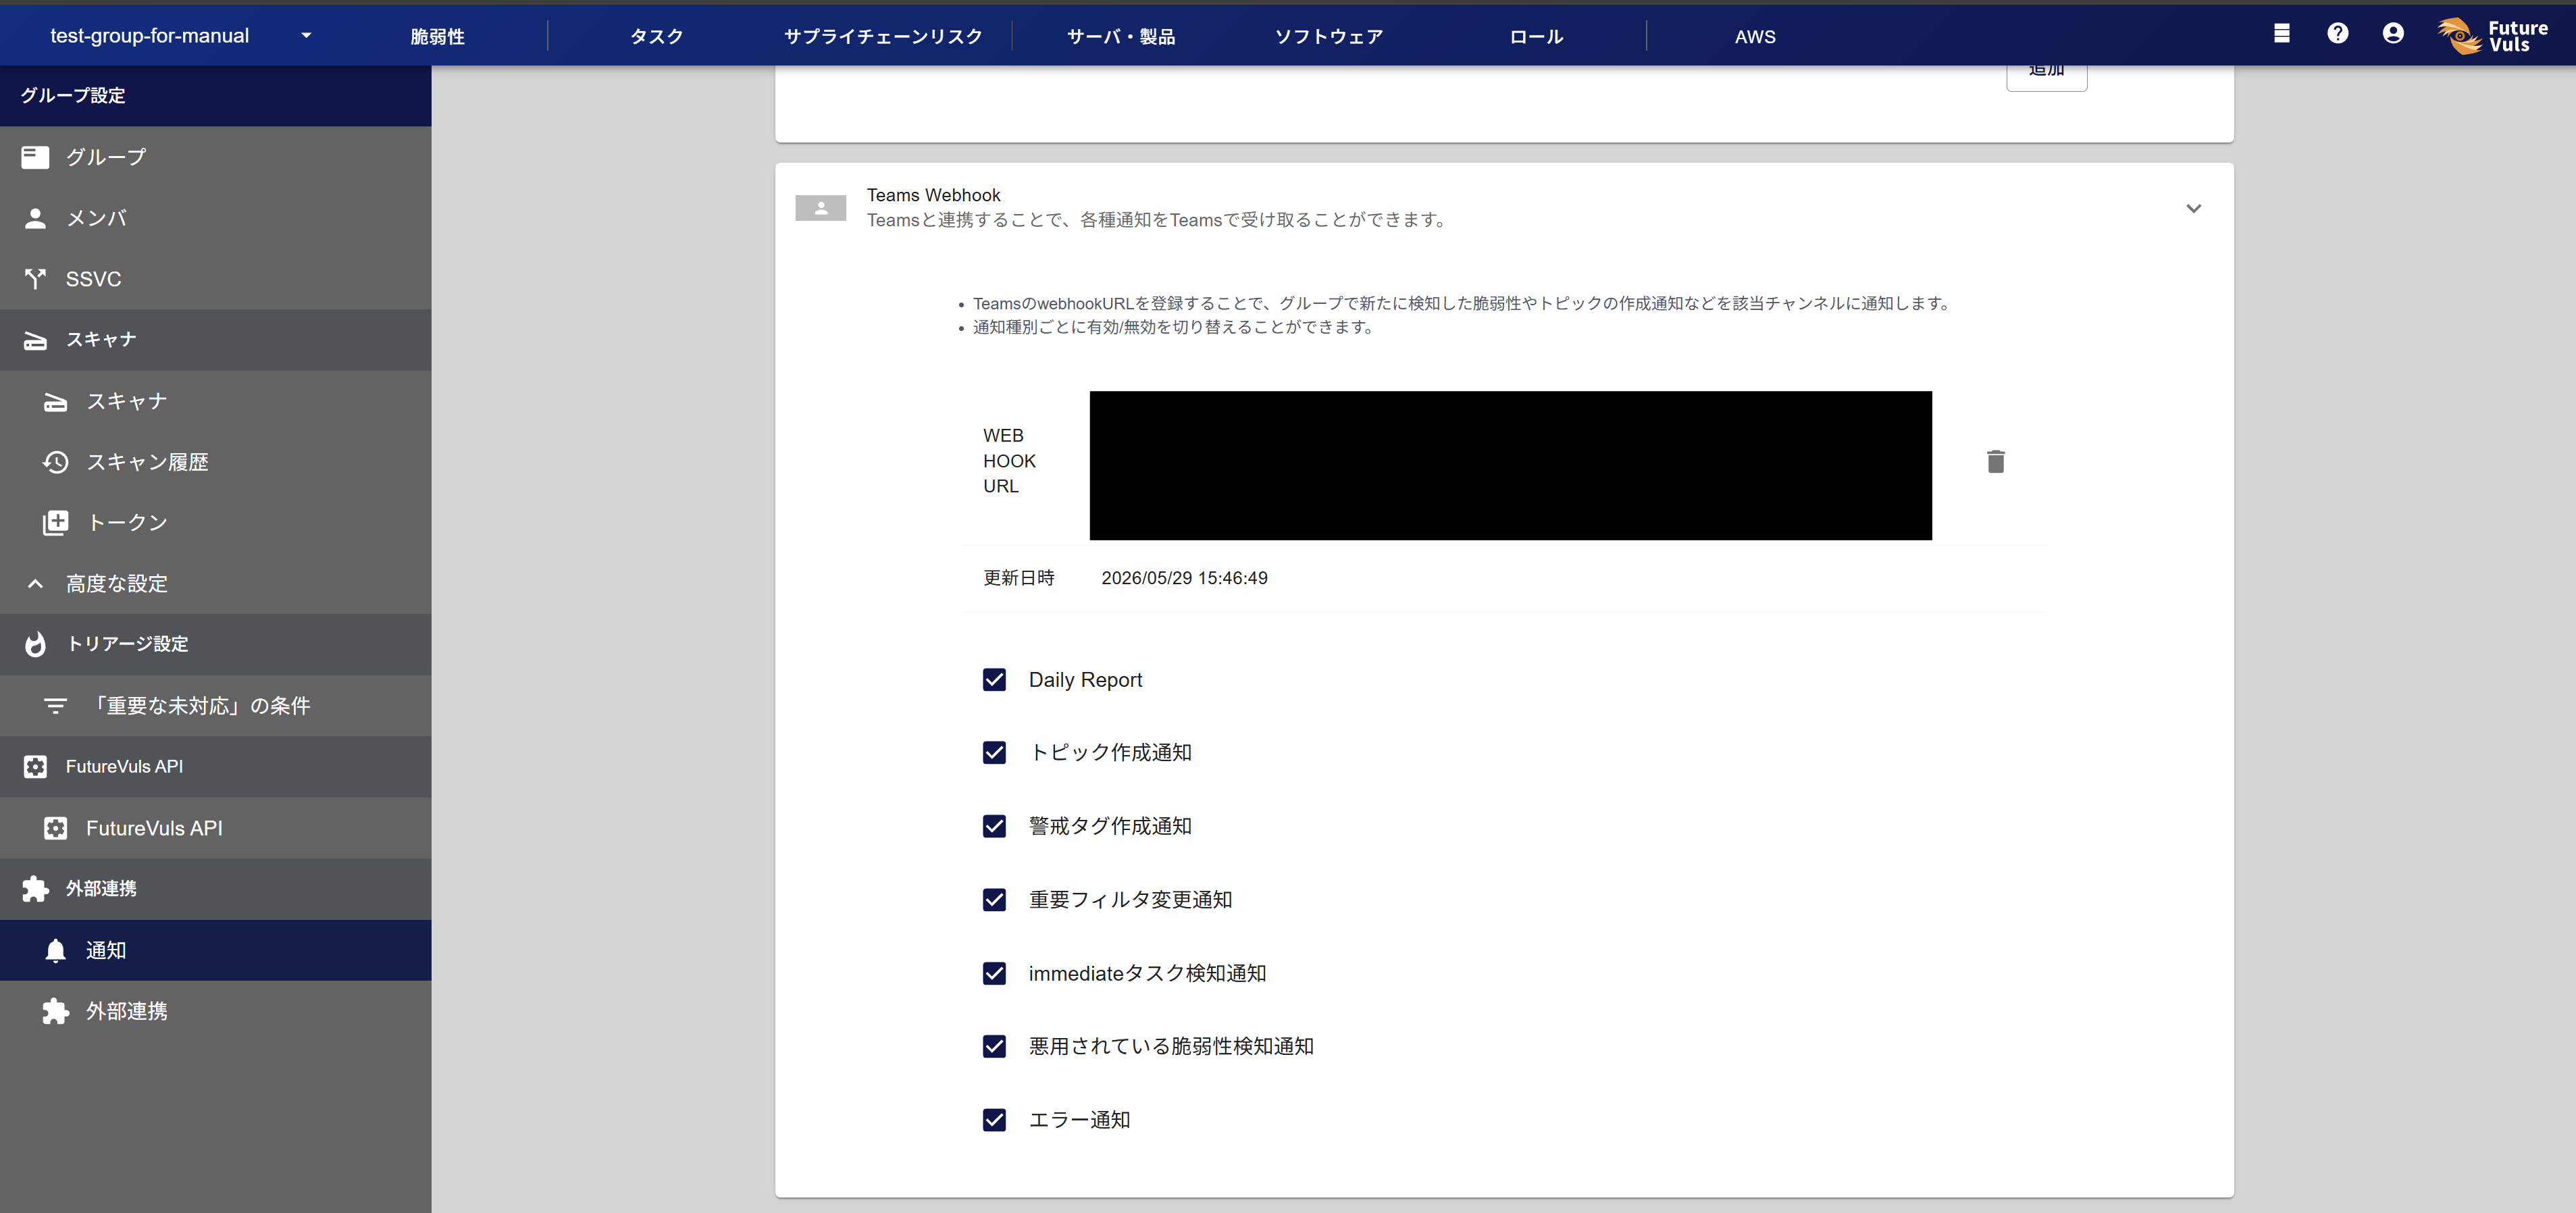Viewport: 2576px width, 1213px height.
Task: Toggle the 警戒タグ作成通知 checkbox
Action: (994, 826)
